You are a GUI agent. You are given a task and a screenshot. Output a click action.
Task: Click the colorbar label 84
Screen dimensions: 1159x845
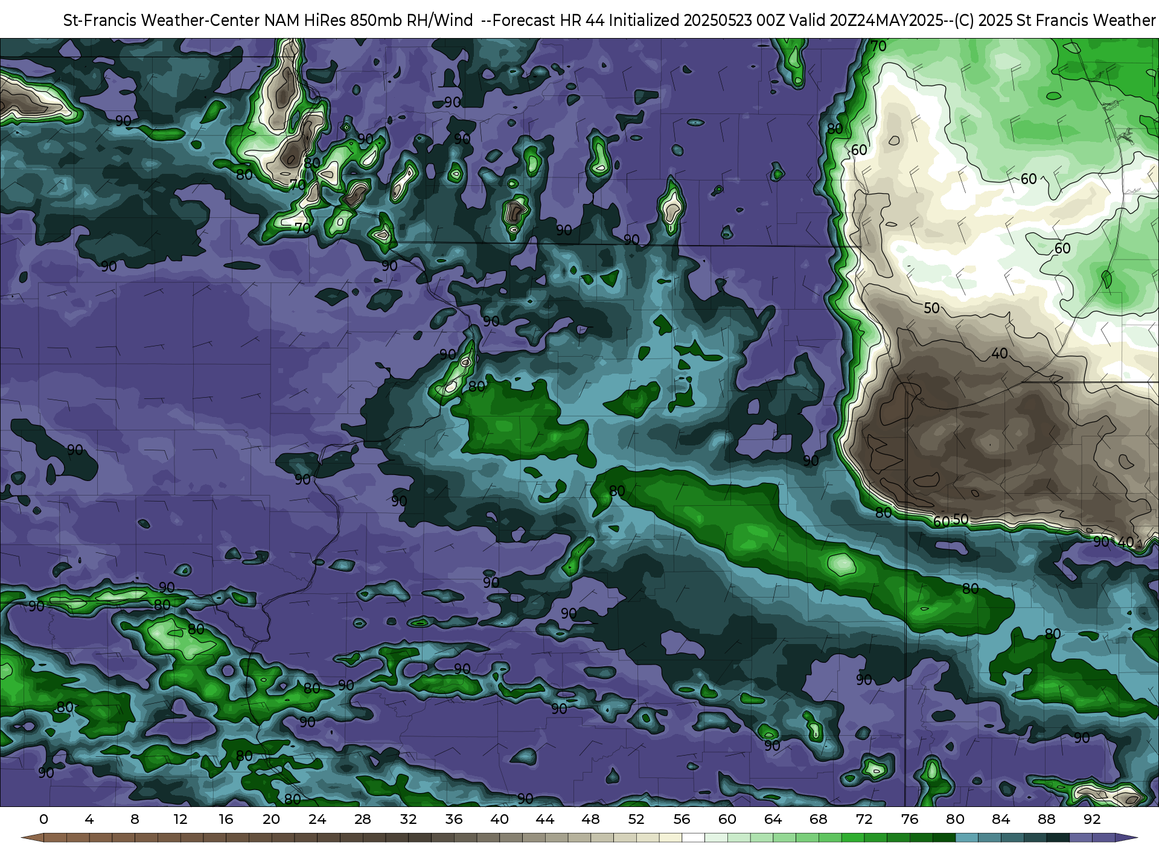[1001, 819]
